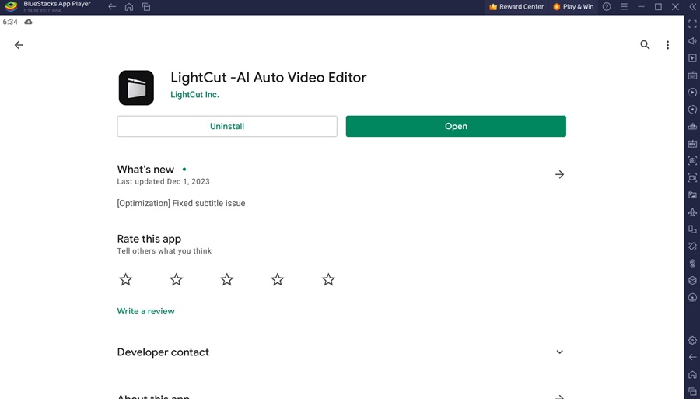Screen dimensions: 700x399
Task: Click 'Last updated Dec 1, 2023' text
Action: coord(163,182)
